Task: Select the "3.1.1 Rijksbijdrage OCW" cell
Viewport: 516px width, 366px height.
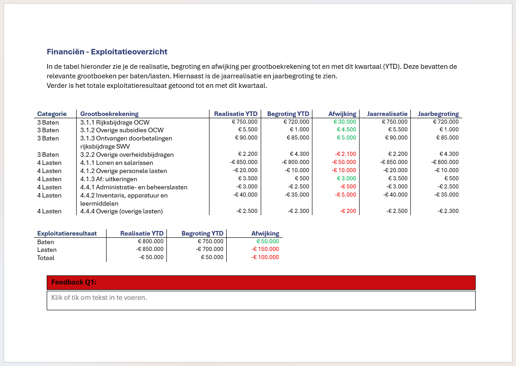Action: click(115, 122)
